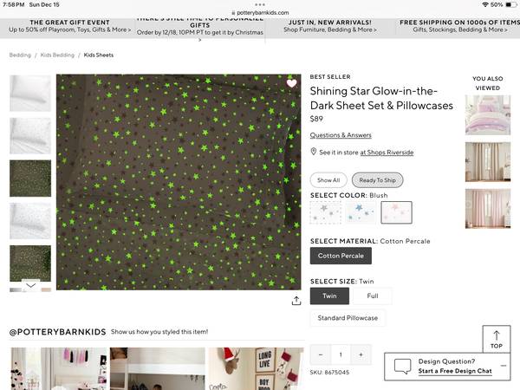520x390 pixels.
Task: Open the Questions & Answers link
Action: [341, 135]
